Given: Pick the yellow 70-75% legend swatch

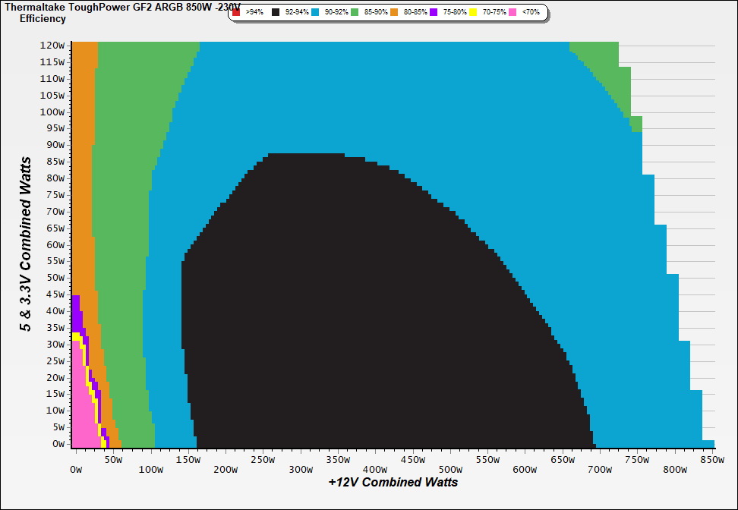Looking at the screenshot, I should (473, 13).
